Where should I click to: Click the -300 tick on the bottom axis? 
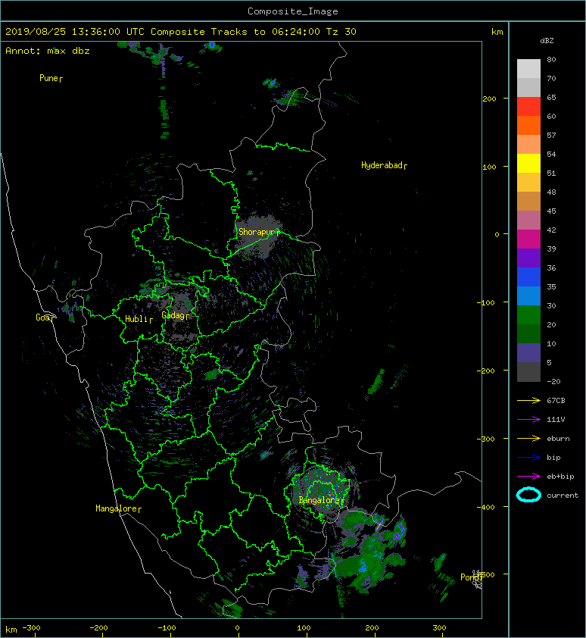[31, 628]
